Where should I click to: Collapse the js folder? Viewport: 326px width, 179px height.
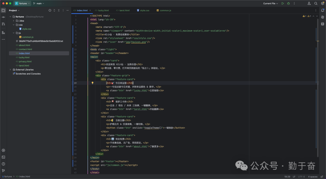14,33
